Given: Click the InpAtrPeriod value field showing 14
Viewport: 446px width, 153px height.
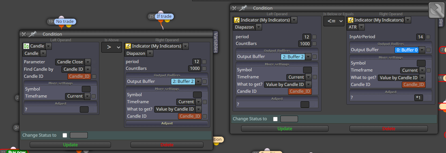Looking at the screenshot, I should (420, 37).
